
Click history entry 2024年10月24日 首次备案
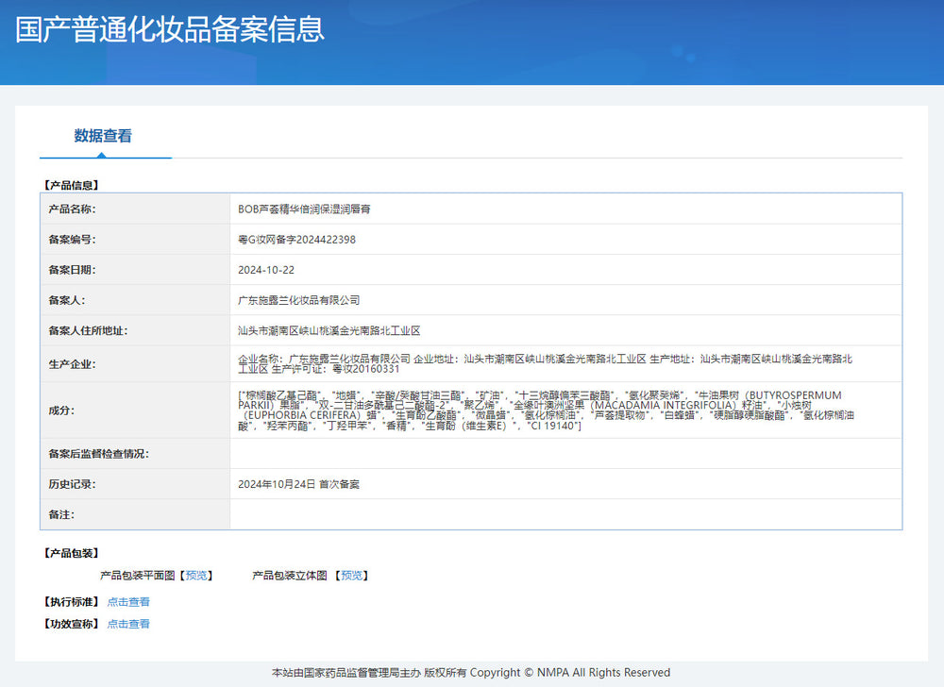click(298, 484)
